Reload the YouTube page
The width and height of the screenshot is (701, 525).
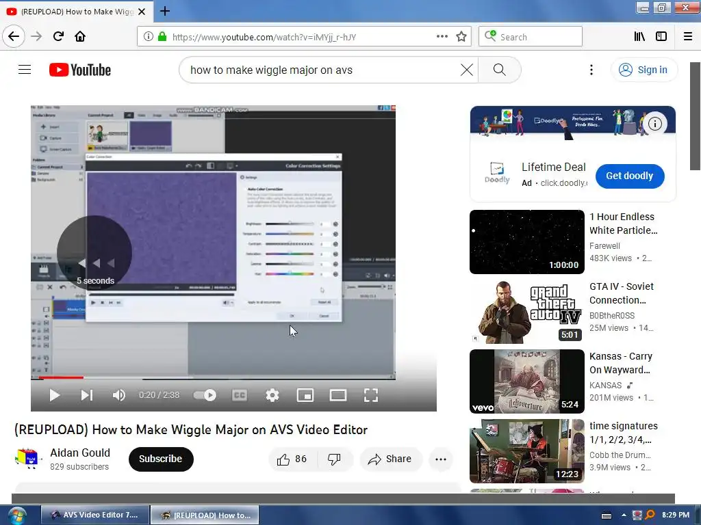click(59, 36)
